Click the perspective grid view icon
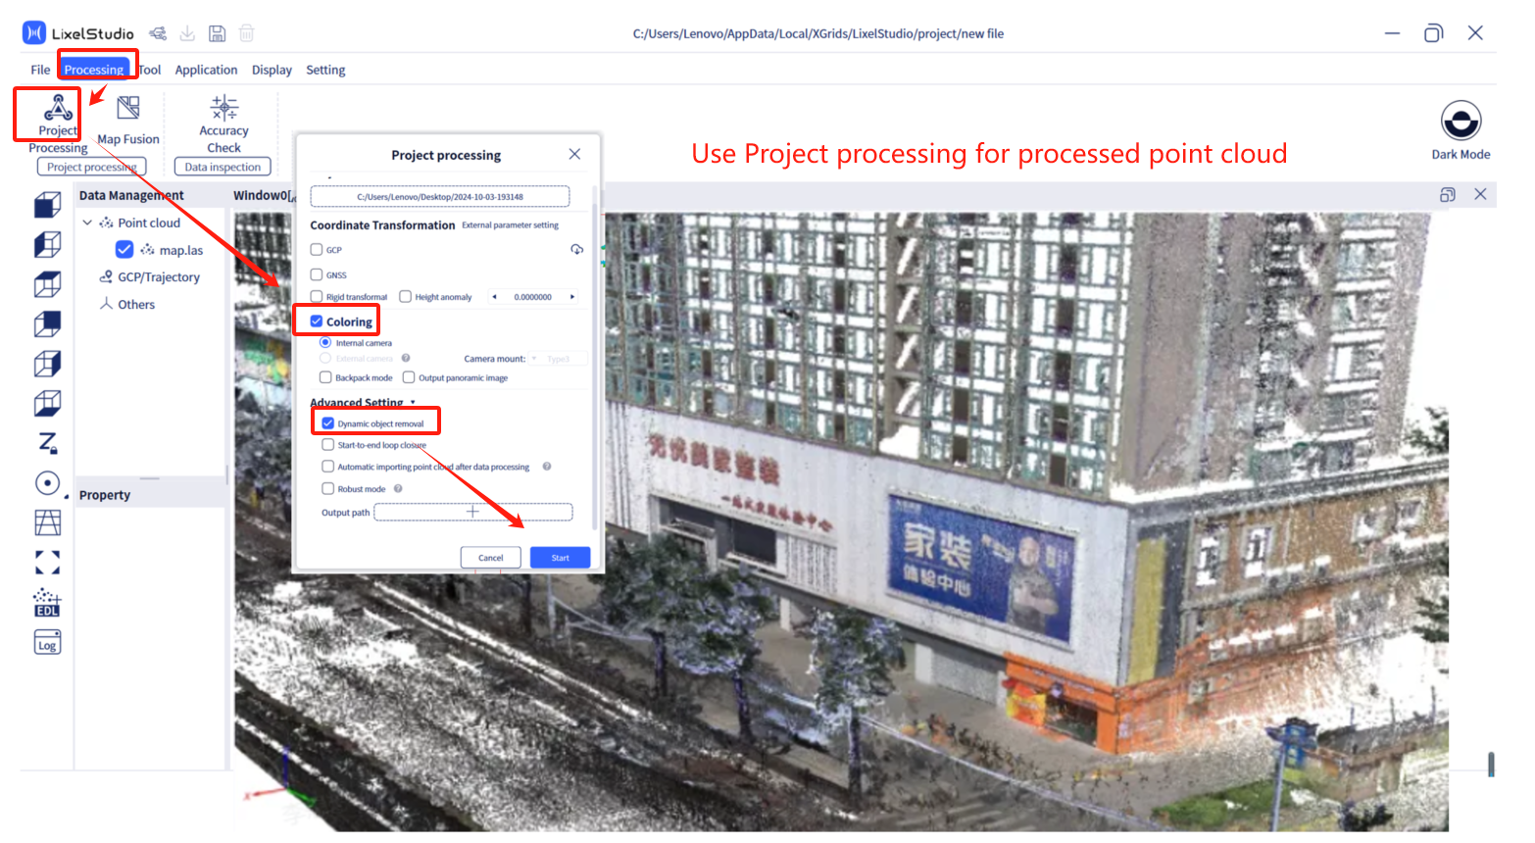1535x843 pixels. [x=47, y=522]
